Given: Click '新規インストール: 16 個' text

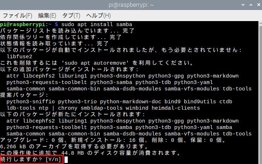Looking at the screenshot, I should [108, 140].
